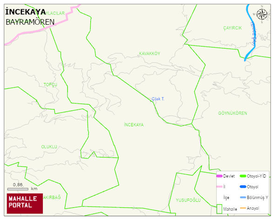This screenshot has height=220, width=275.
Task: Click the İNCEKAYA map title
Action: (x=26, y=12)
